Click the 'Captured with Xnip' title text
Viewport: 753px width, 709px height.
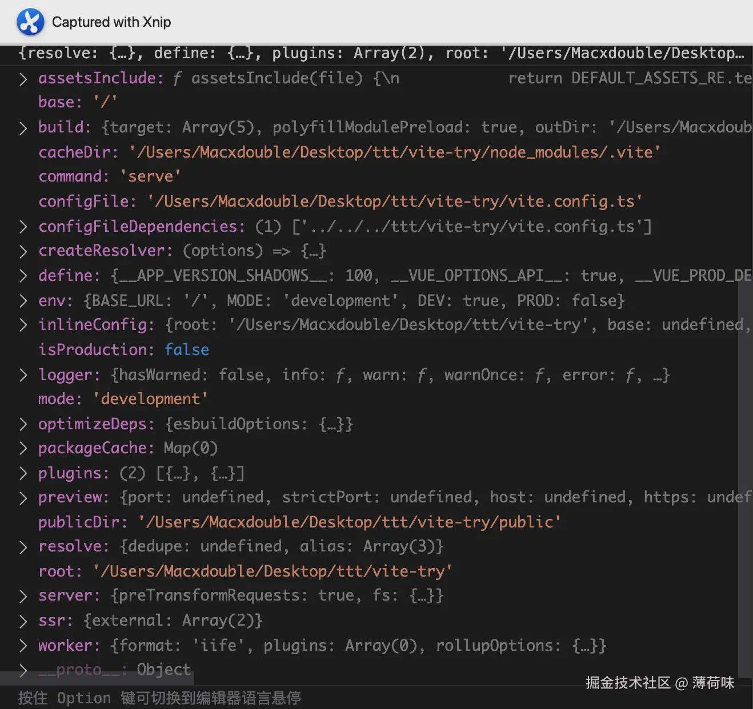(x=111, y=22)
